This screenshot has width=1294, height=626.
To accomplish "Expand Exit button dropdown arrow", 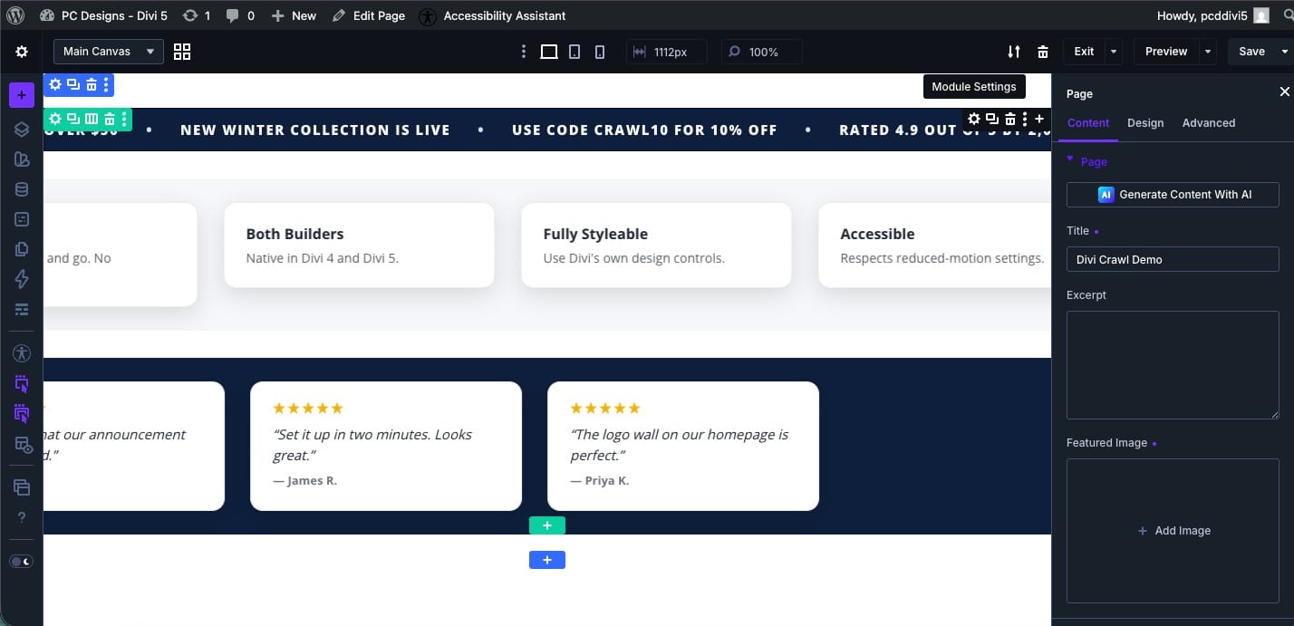I will [1115, 52].
